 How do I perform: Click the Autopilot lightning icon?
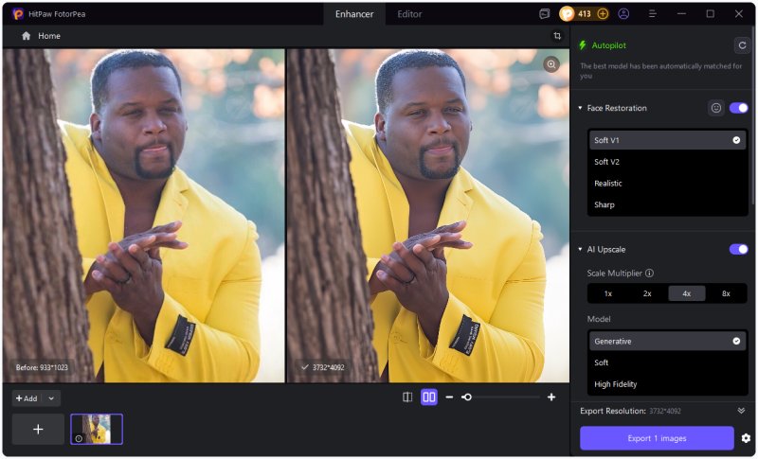pyautogui.click(x=583, y=45)
